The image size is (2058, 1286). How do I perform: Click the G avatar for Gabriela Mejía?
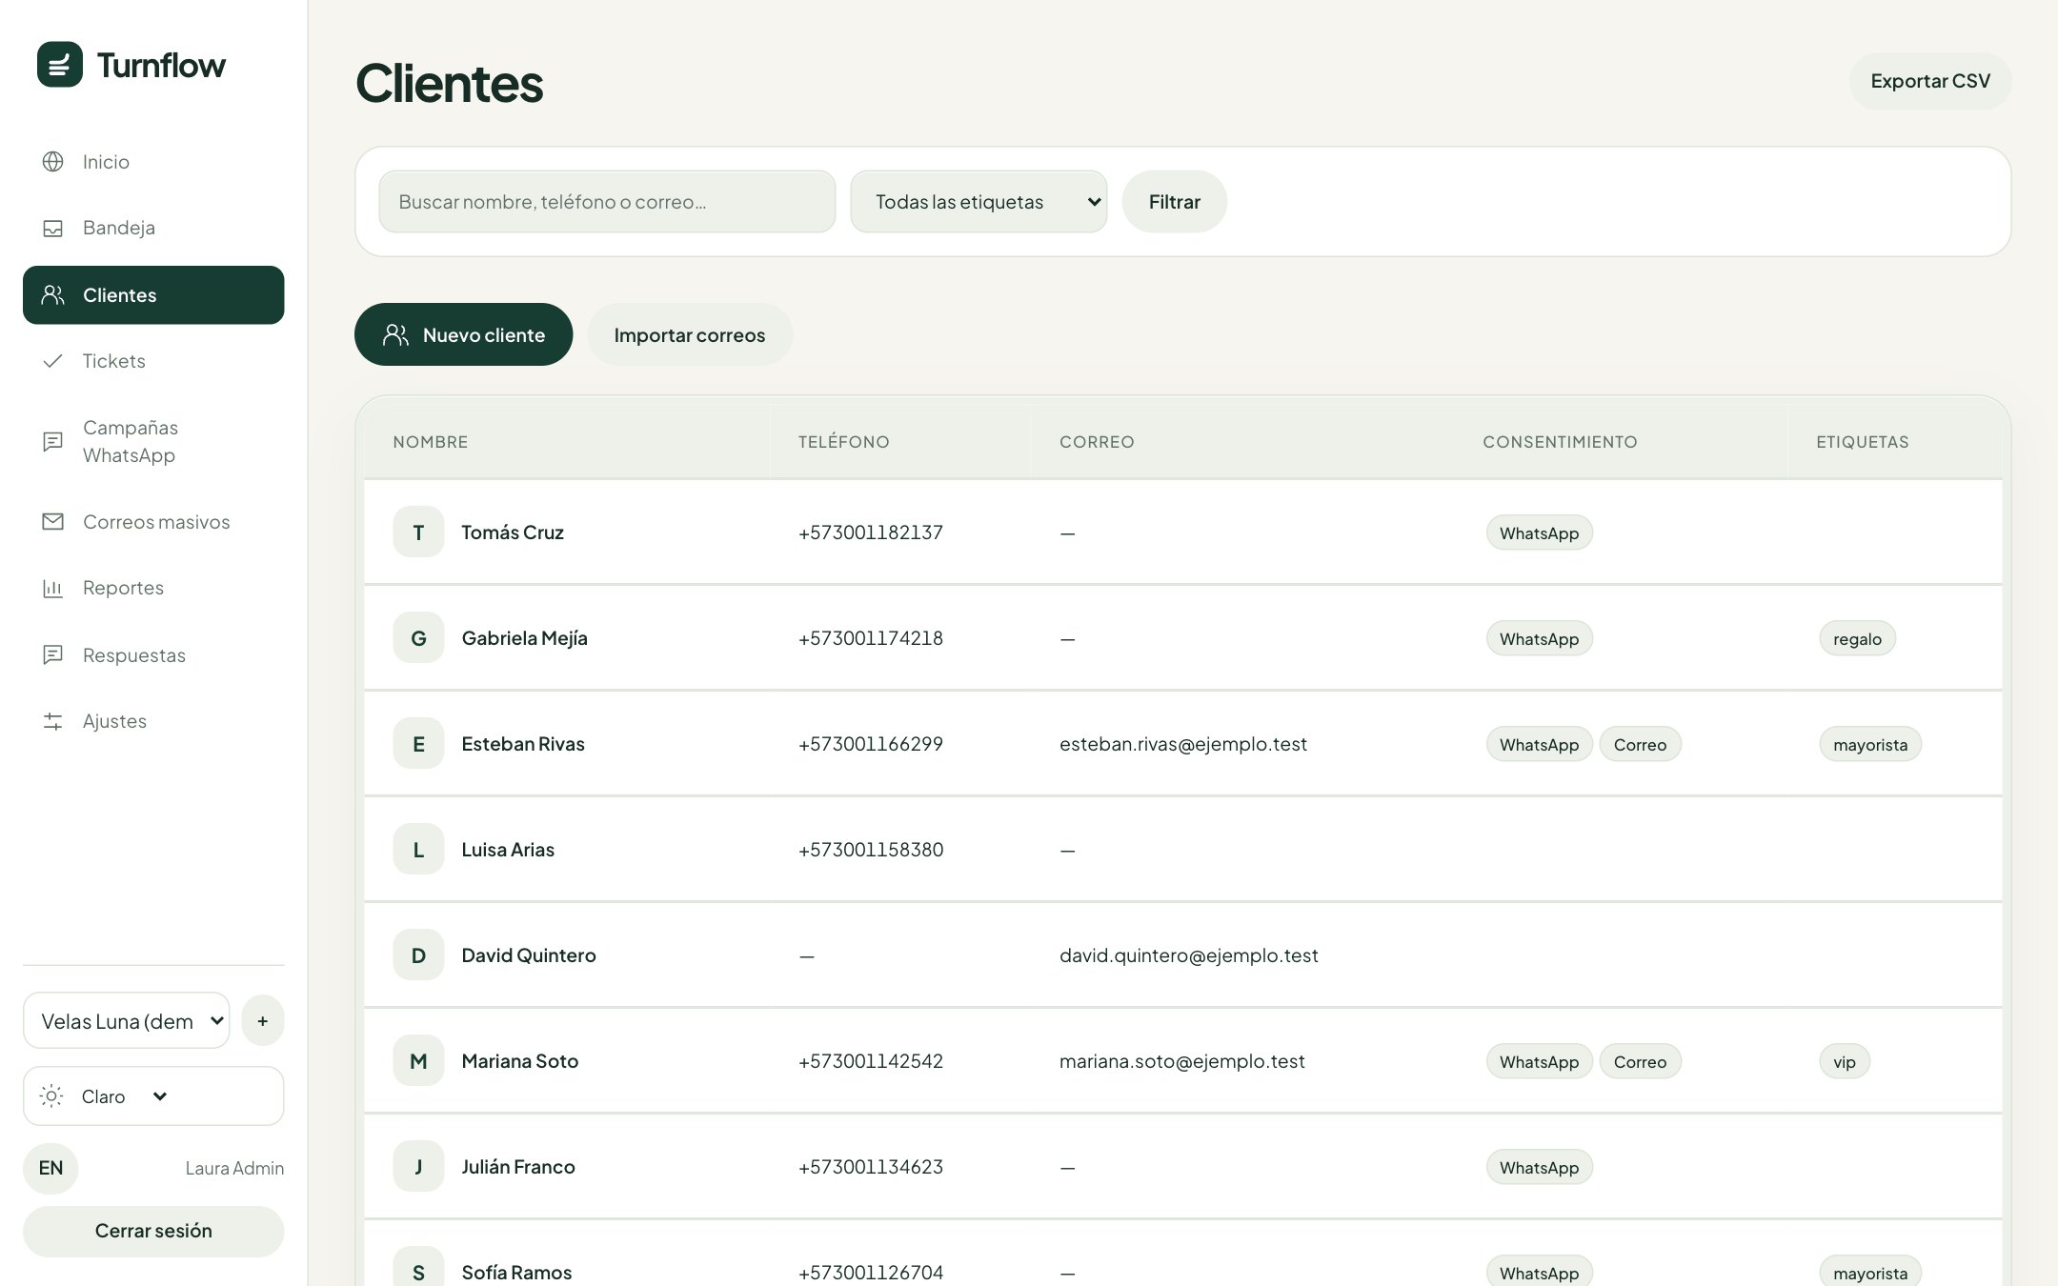418,638
